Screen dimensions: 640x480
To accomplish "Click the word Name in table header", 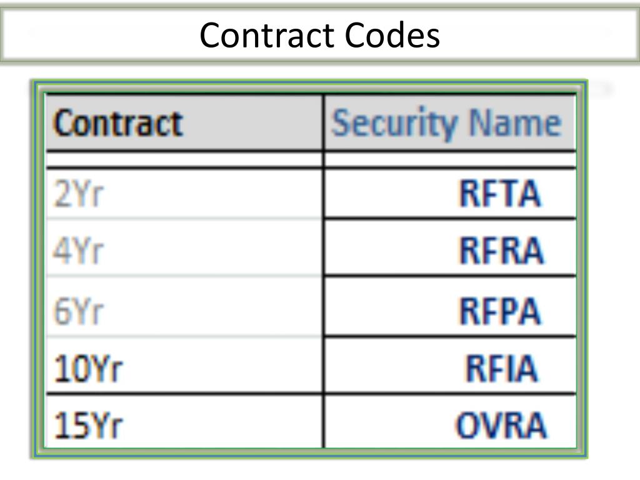I will 516,122.
